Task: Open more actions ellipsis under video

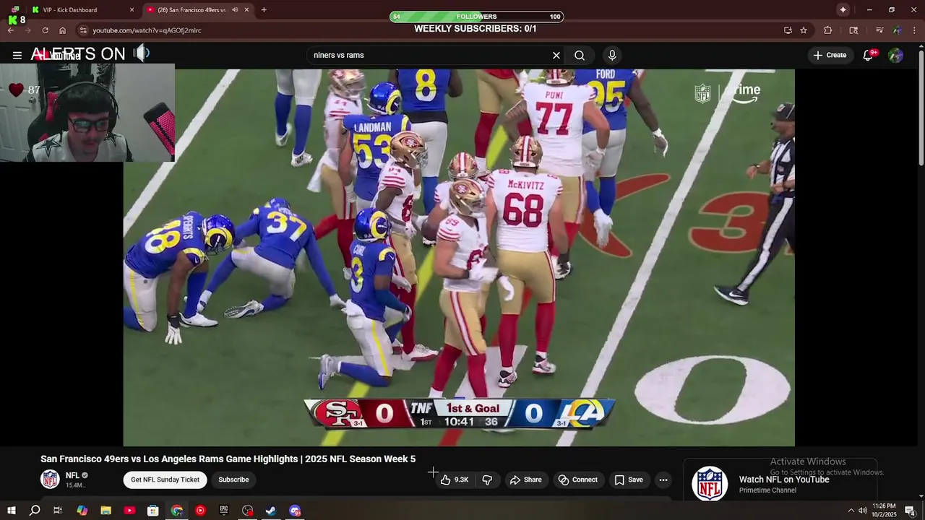Action: coord(663,480)
